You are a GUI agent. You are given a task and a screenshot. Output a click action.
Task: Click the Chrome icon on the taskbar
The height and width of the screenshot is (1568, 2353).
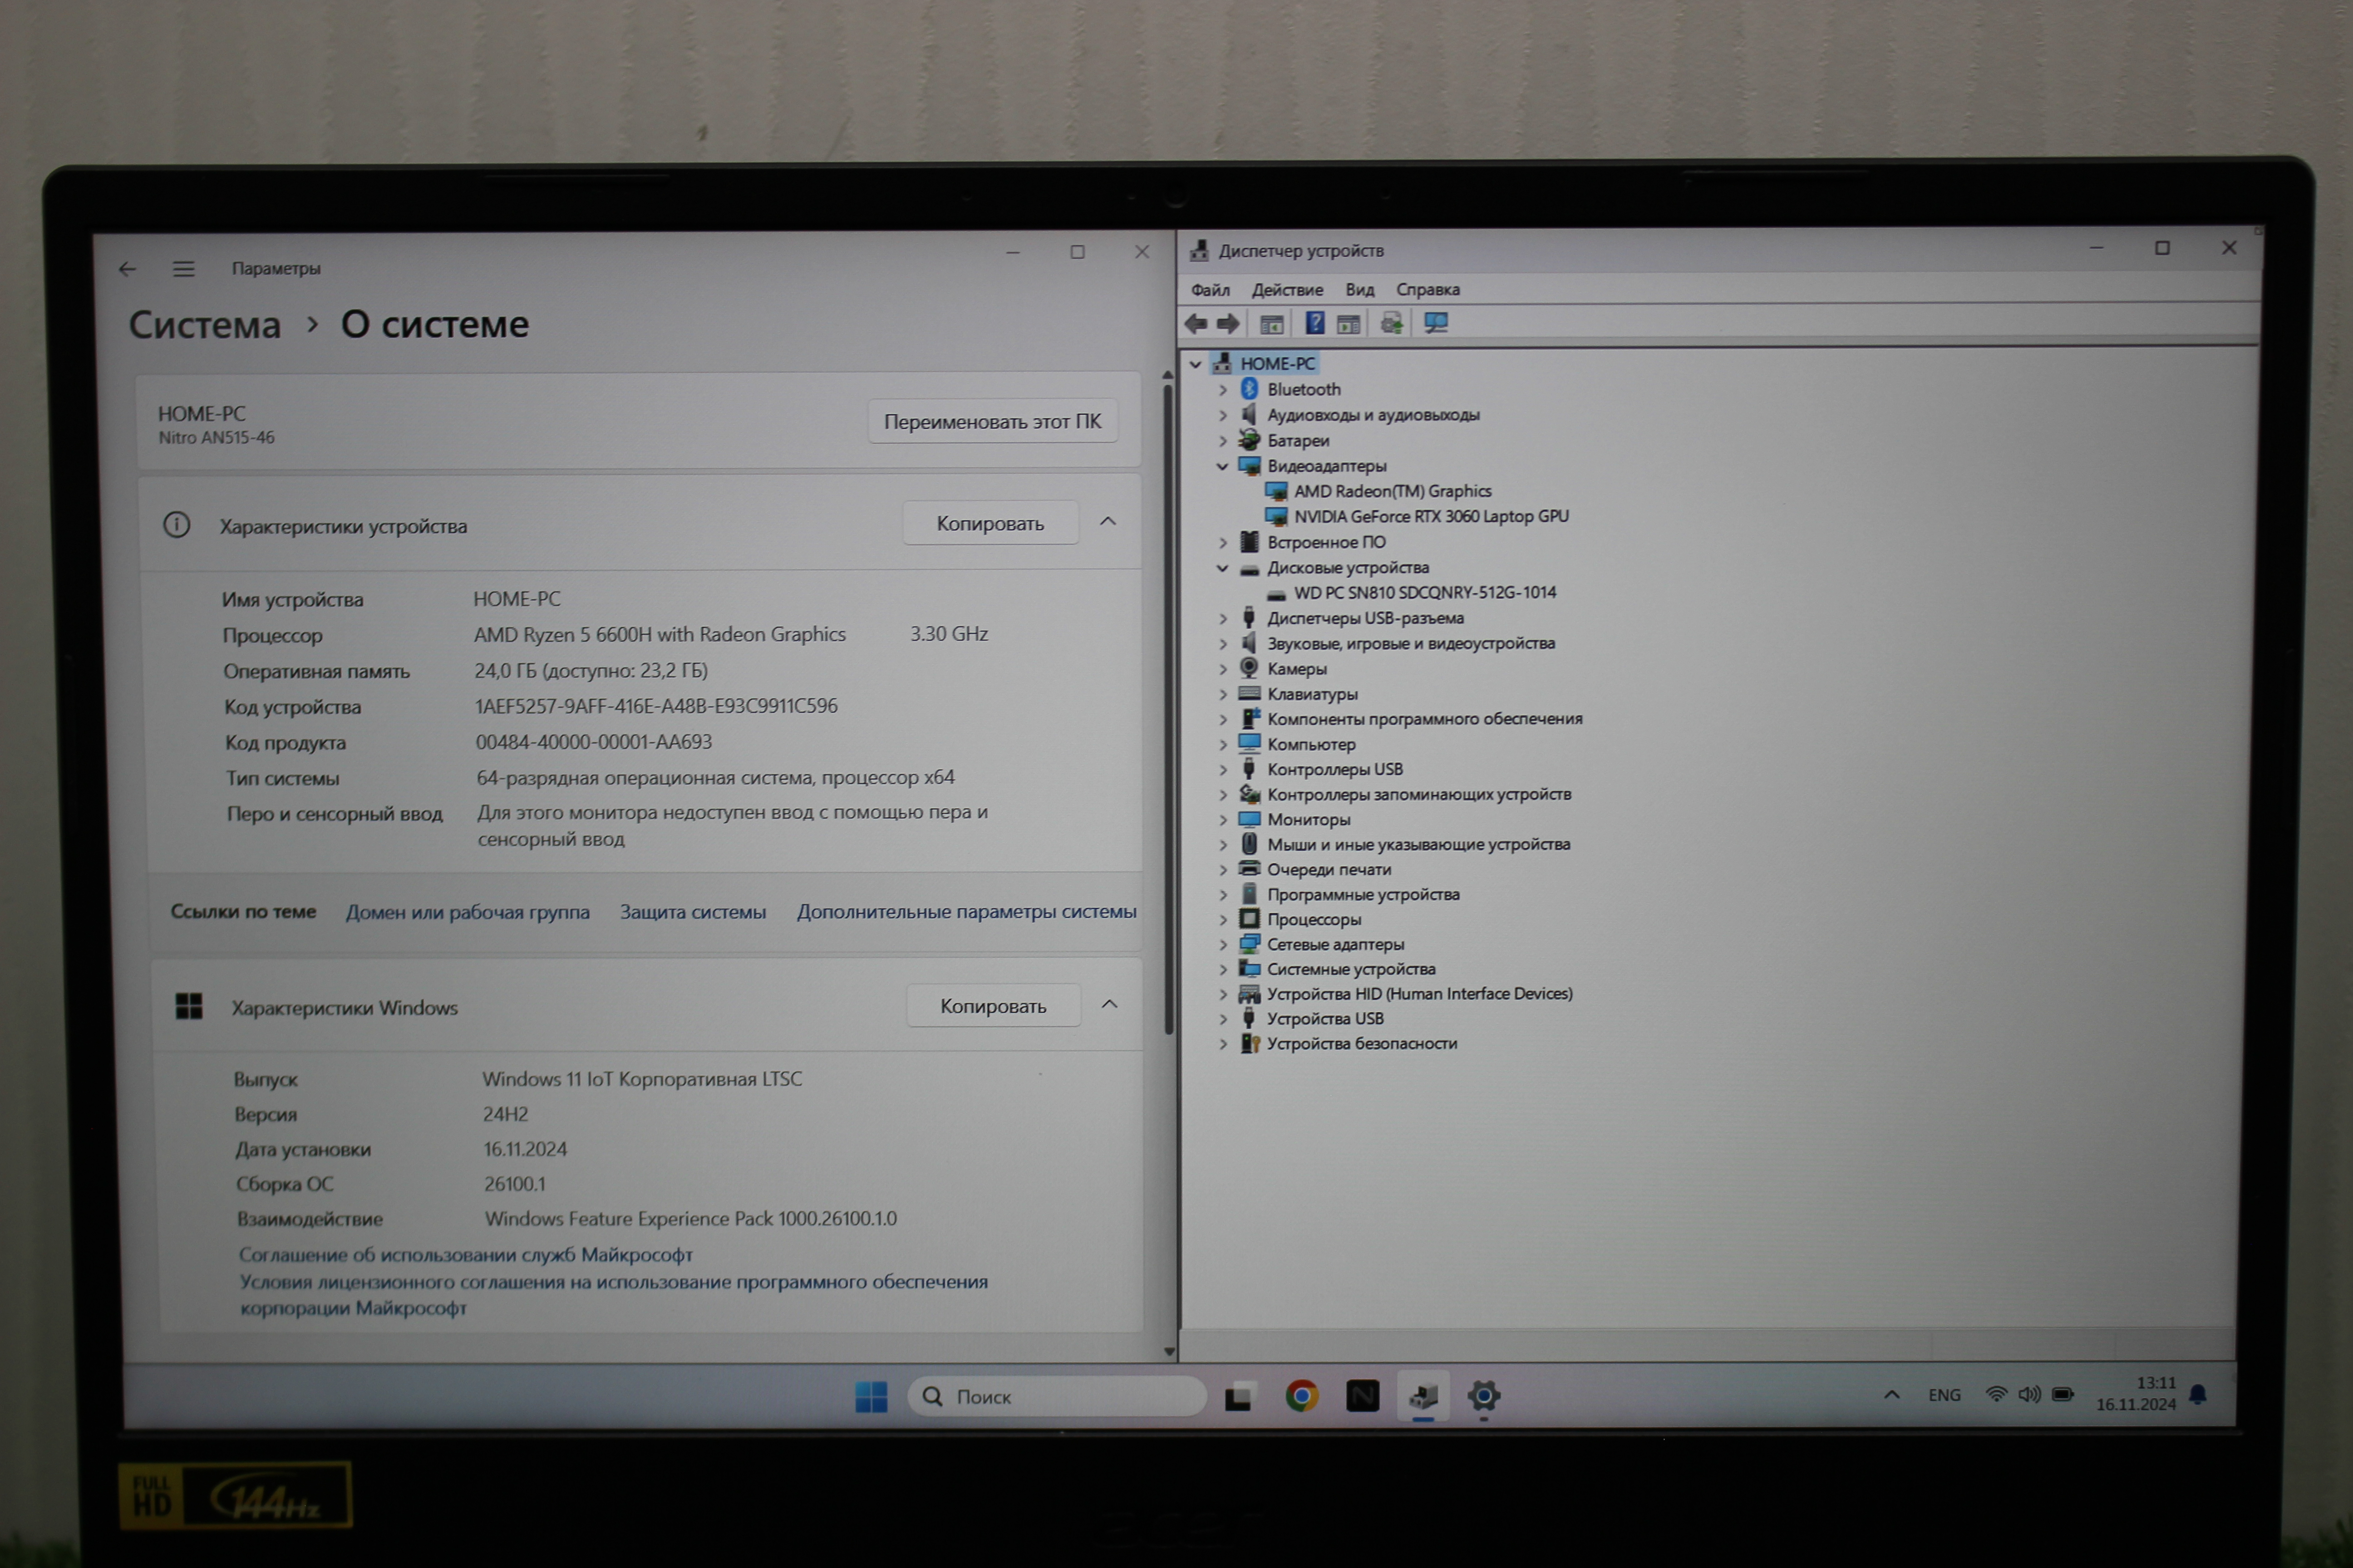tap(1302, 1396)
